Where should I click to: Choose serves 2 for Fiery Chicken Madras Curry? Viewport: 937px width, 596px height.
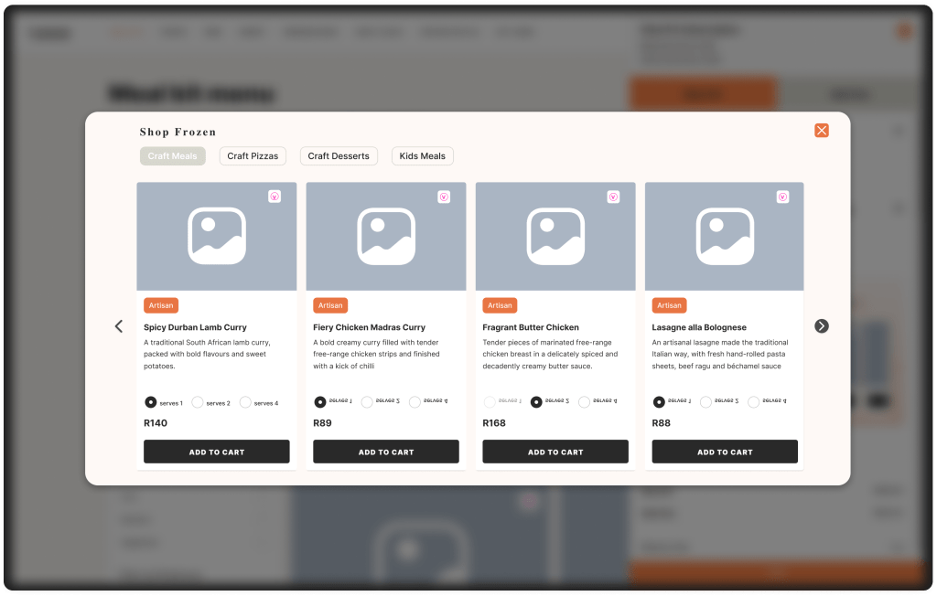pos(367,402)
